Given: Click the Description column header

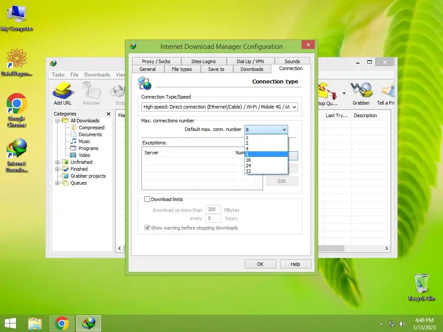Looking at the screenshot, I should coord(371,115).
